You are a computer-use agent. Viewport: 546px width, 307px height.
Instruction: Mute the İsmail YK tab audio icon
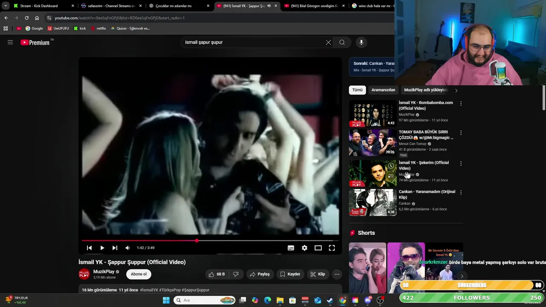pos(269,6)
